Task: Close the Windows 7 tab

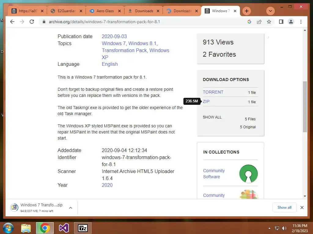Action: (x=235, y=11)
